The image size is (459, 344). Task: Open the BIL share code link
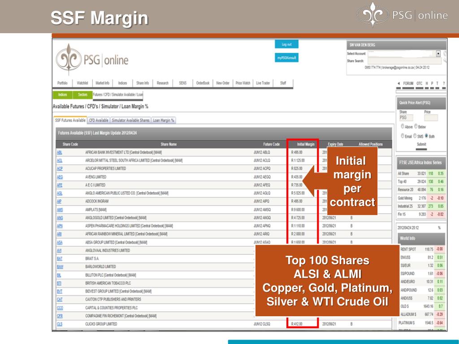pyautogui.click(x=59, y=275)
